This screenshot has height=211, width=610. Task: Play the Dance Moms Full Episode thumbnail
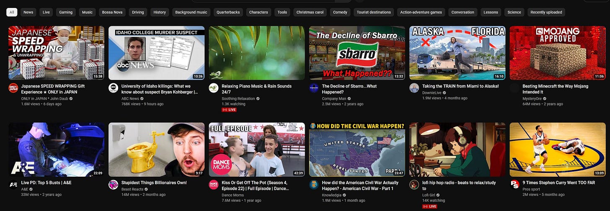(x=257, y=149)
